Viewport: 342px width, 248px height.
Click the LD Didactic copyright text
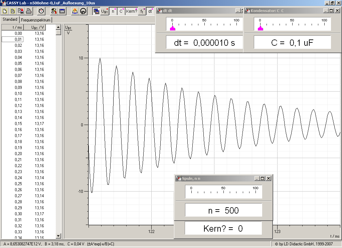click(x=304, y=244)
